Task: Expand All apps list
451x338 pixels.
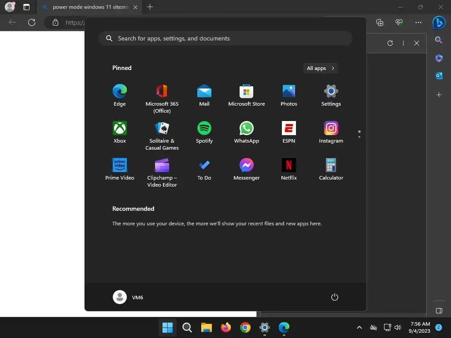Action: pos(321,68)
